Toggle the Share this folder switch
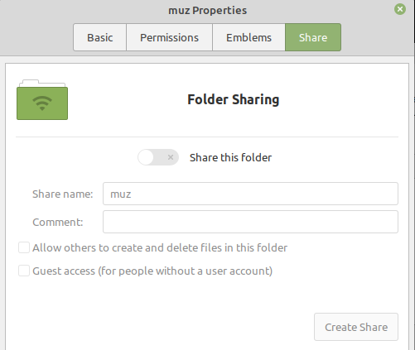Viewport: 415px width, 350px height. pyautogui.click(x=158, y=157)
